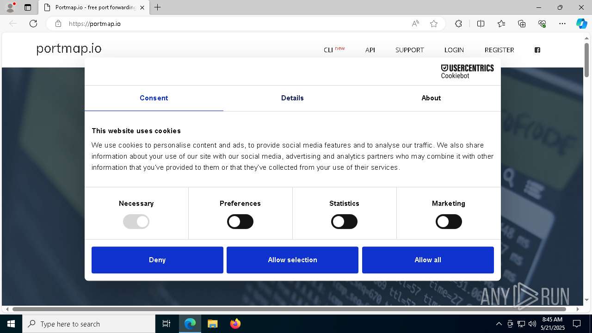Toggle the Necessary cookies switch
592x333 pixels.
(x=136, y=222)
